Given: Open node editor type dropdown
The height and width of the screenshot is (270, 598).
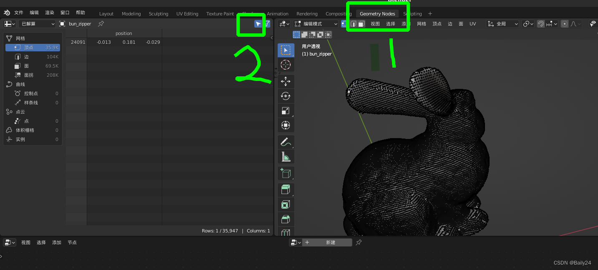Looking at the screenshot, I should [10, 242].
